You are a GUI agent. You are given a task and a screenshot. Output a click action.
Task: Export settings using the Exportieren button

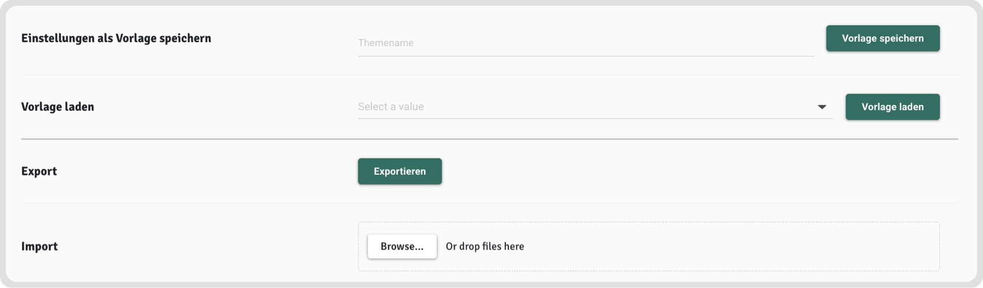pos(399,171)
